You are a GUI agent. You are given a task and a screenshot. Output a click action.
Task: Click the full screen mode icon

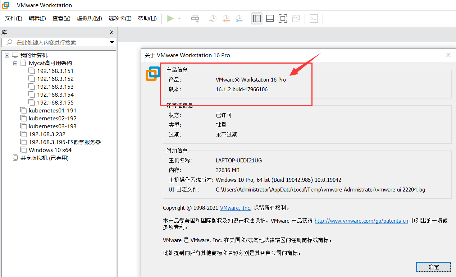(x=283, y=18)
